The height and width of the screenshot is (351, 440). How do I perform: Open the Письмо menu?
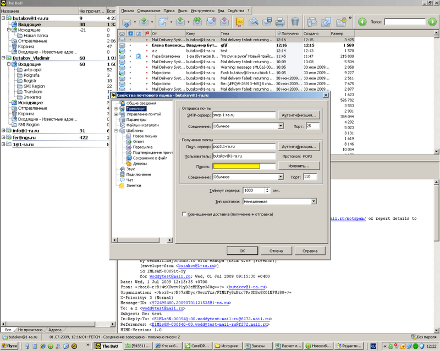coord(128,10)
